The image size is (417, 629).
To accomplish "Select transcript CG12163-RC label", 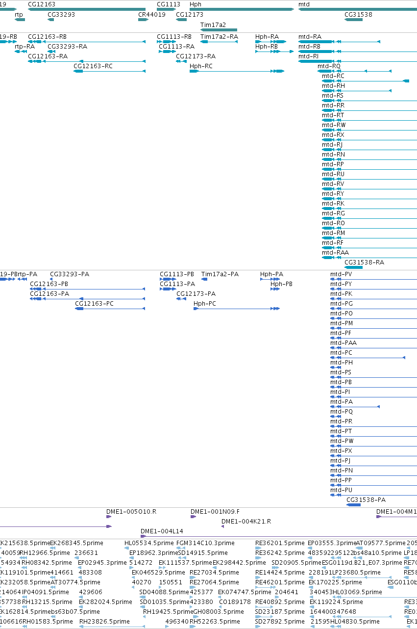I will pos(93,66).
